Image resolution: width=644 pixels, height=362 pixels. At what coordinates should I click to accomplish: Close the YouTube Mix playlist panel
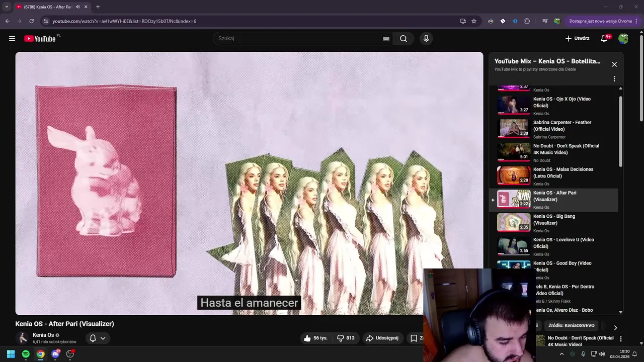tap(614, 64)
